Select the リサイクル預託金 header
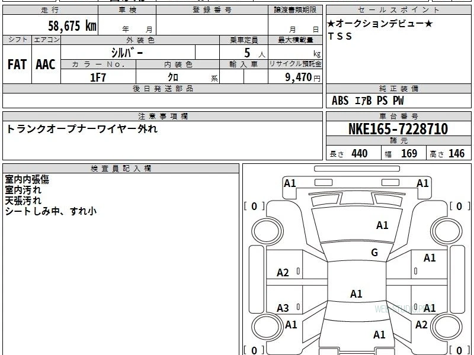Screen dimensions: 474x355 (x=295, y=64)
